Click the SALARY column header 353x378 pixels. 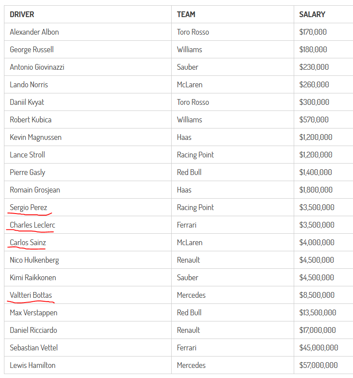(312, 14)
